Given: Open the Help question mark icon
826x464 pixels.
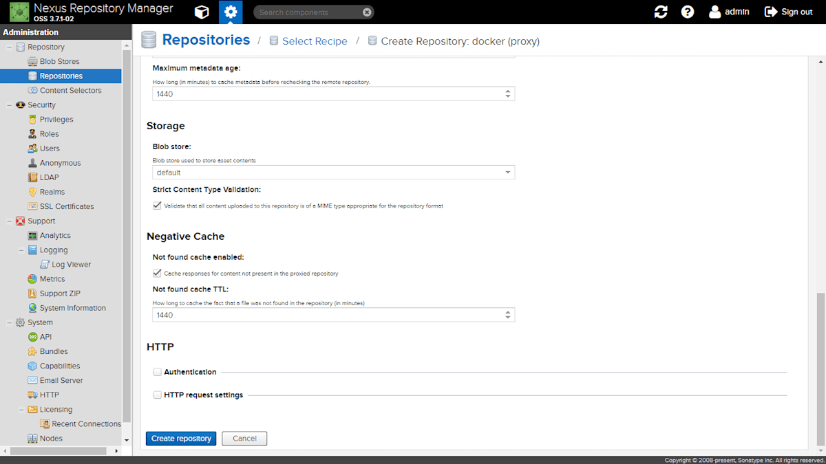Looking at the screenshot, I should [688, 12].
